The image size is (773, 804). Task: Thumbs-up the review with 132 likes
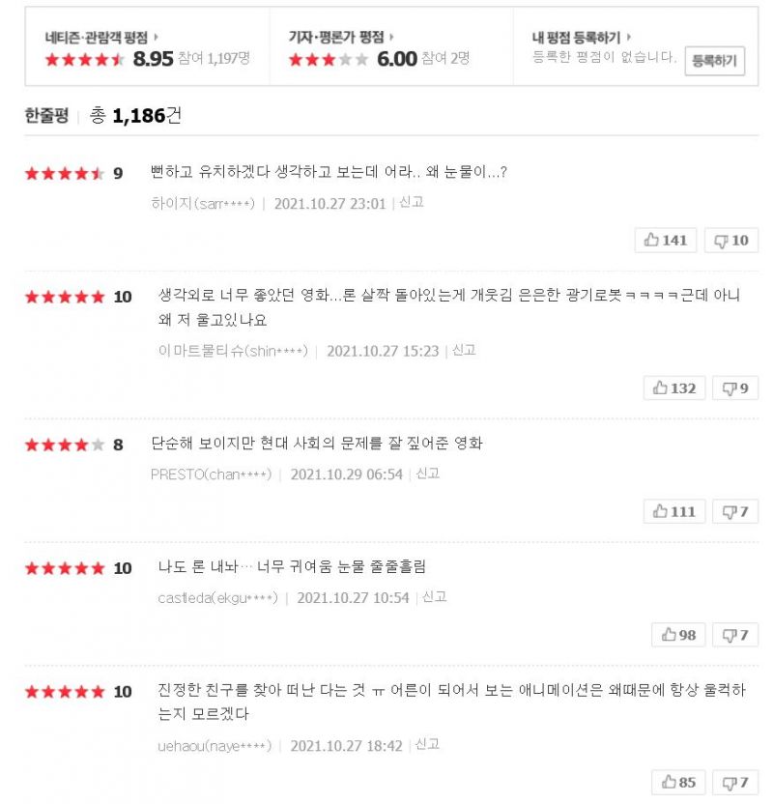[673, 388]
